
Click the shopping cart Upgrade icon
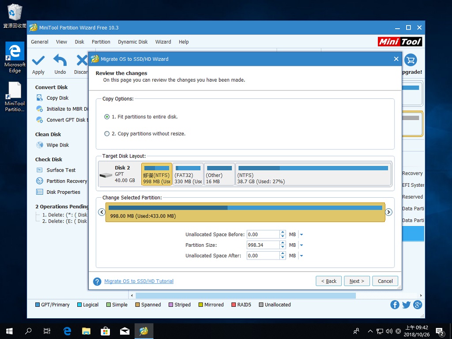(x=411, y=60)
